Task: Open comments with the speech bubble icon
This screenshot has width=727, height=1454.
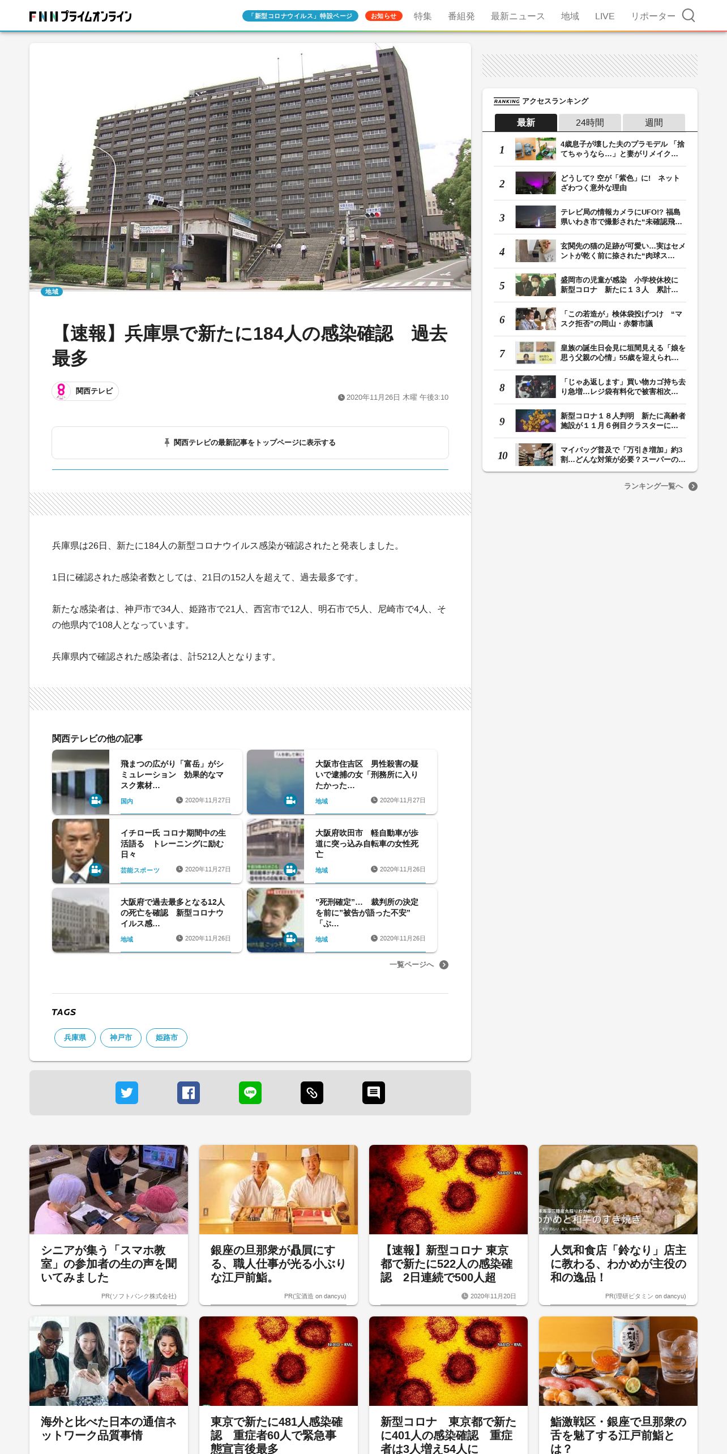Action: point(374,1093)
